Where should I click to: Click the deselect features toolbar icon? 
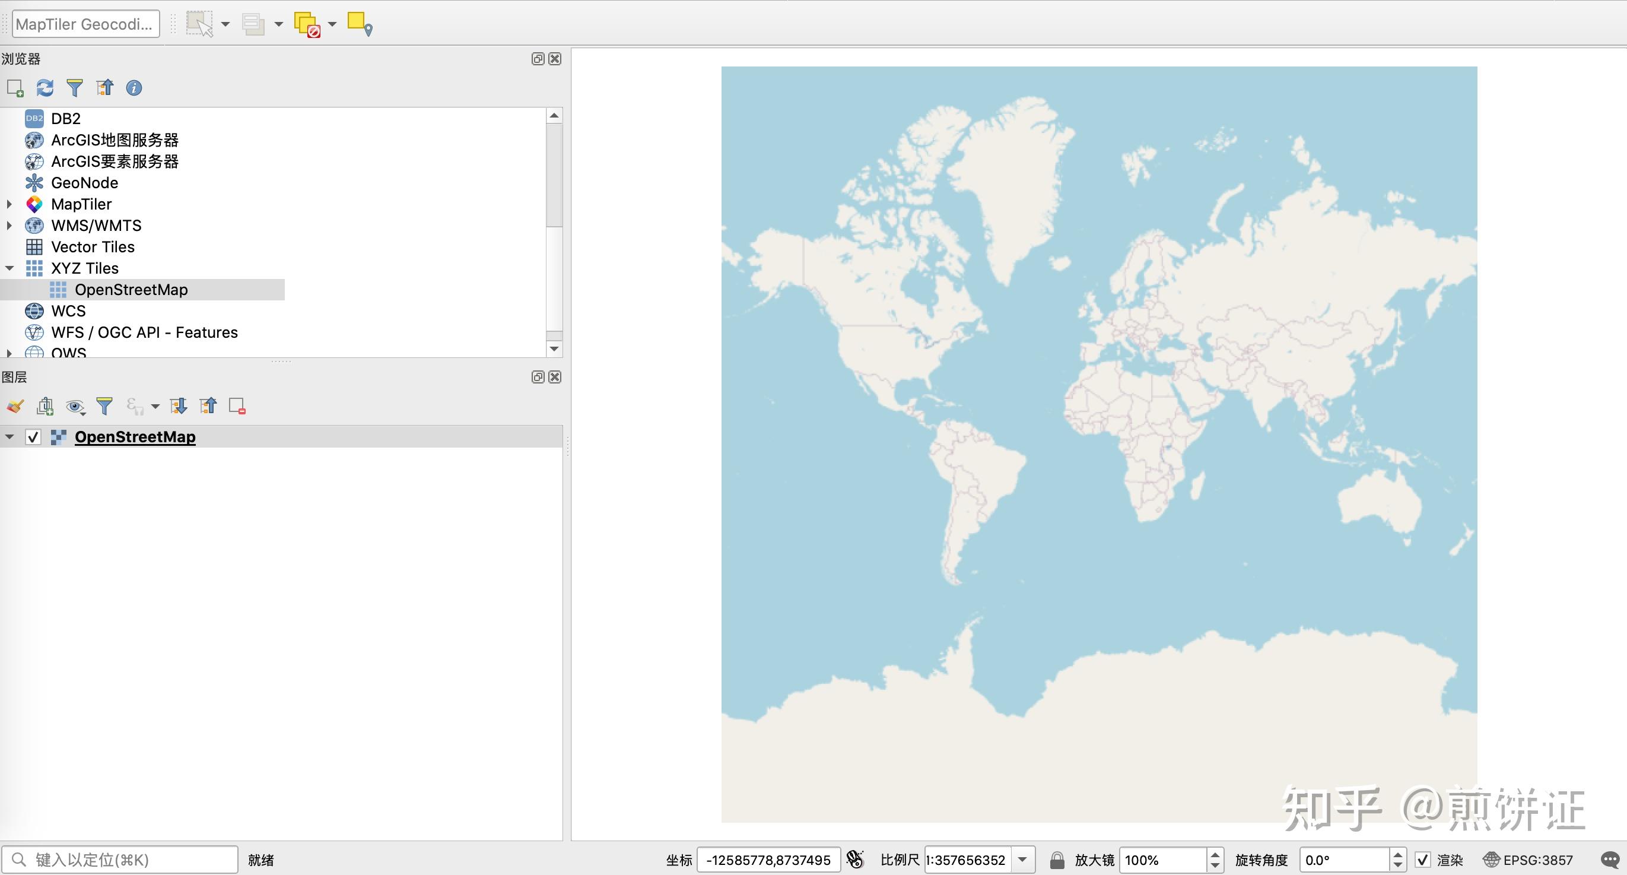(307, 25)
